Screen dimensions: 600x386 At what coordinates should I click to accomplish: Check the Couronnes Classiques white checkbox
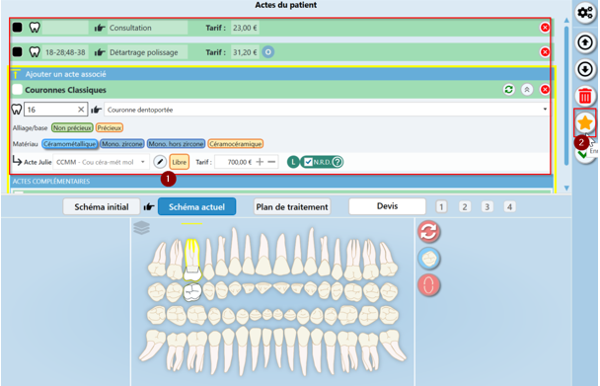pyautogui.click(x=17, y=89)
